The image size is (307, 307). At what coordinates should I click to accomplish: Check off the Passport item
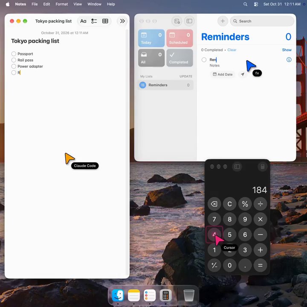pos(14,54)
